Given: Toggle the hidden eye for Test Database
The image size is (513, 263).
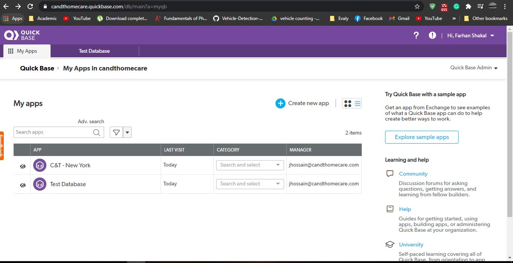Looking at the screenshot, I should [23, 185].
